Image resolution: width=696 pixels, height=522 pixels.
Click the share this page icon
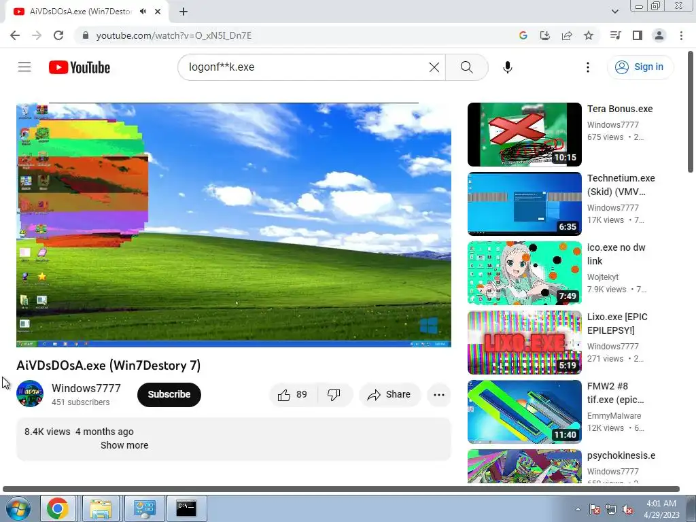click(567, 35)
